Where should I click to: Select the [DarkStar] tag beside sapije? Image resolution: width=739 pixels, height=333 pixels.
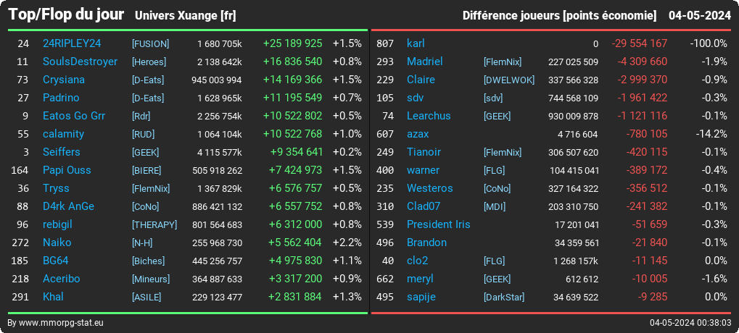[504, 298]
